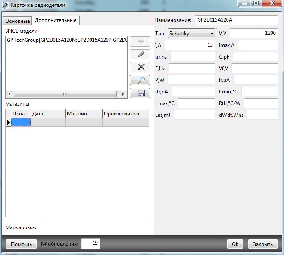This screenshot has width=284, height=255.
Task: Focus the Vf,V input field
Action: (x=255, y=68)
